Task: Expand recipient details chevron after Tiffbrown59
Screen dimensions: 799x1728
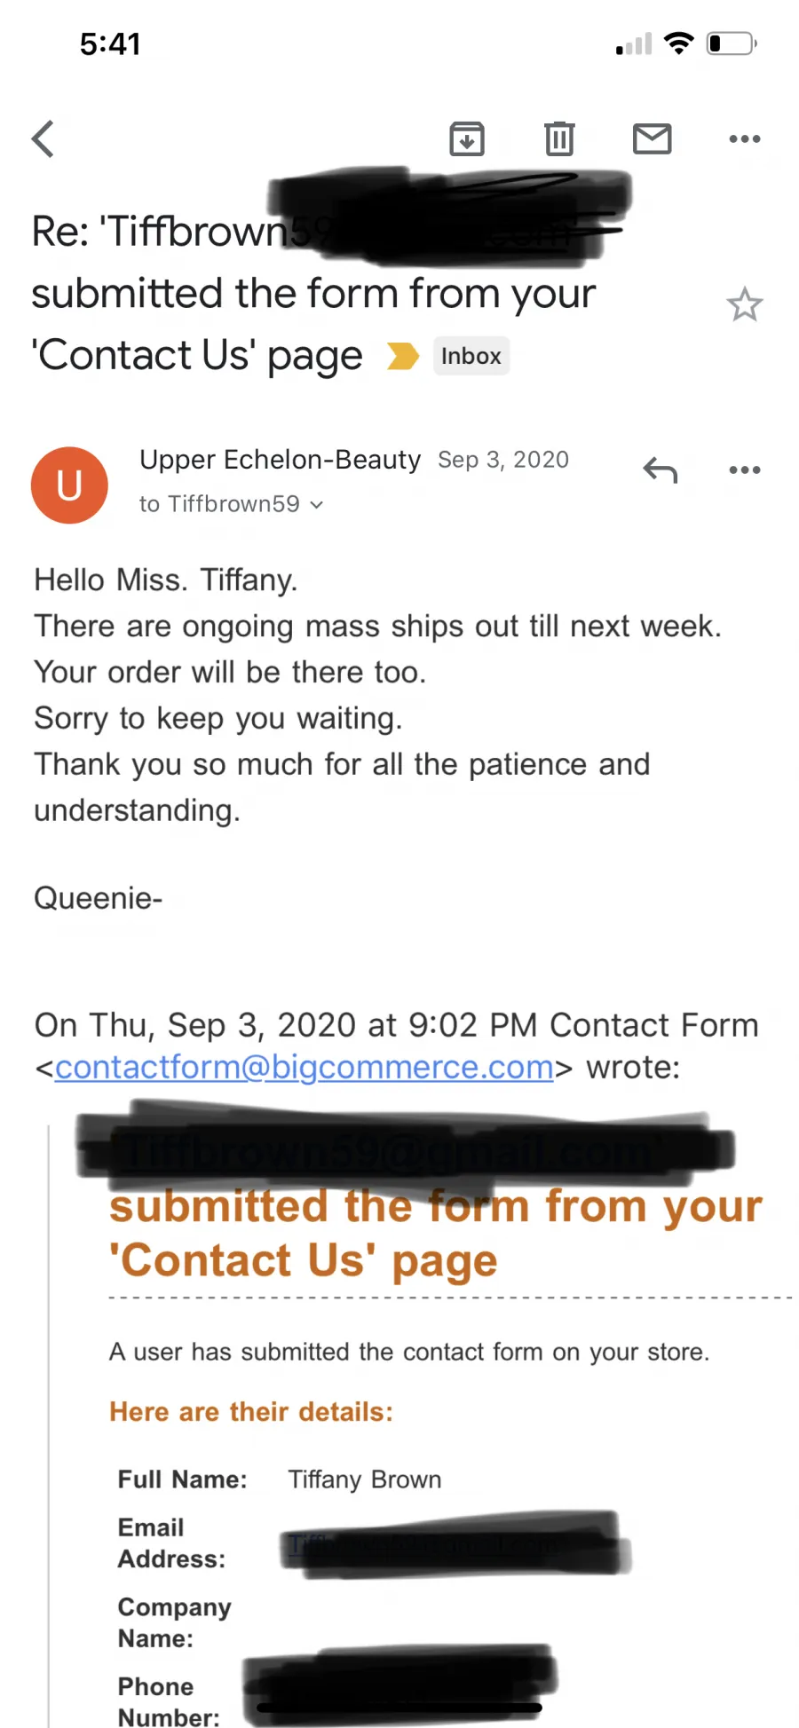Action: 317,505
